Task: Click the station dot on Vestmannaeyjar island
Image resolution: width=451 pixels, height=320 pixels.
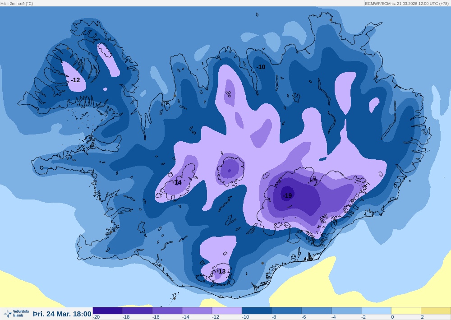Action: point(174,298)
